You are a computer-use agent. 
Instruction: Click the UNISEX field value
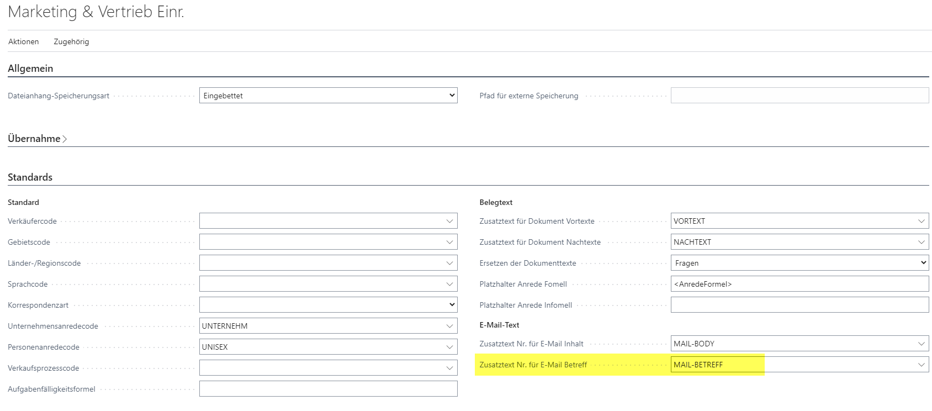(215, 347)
